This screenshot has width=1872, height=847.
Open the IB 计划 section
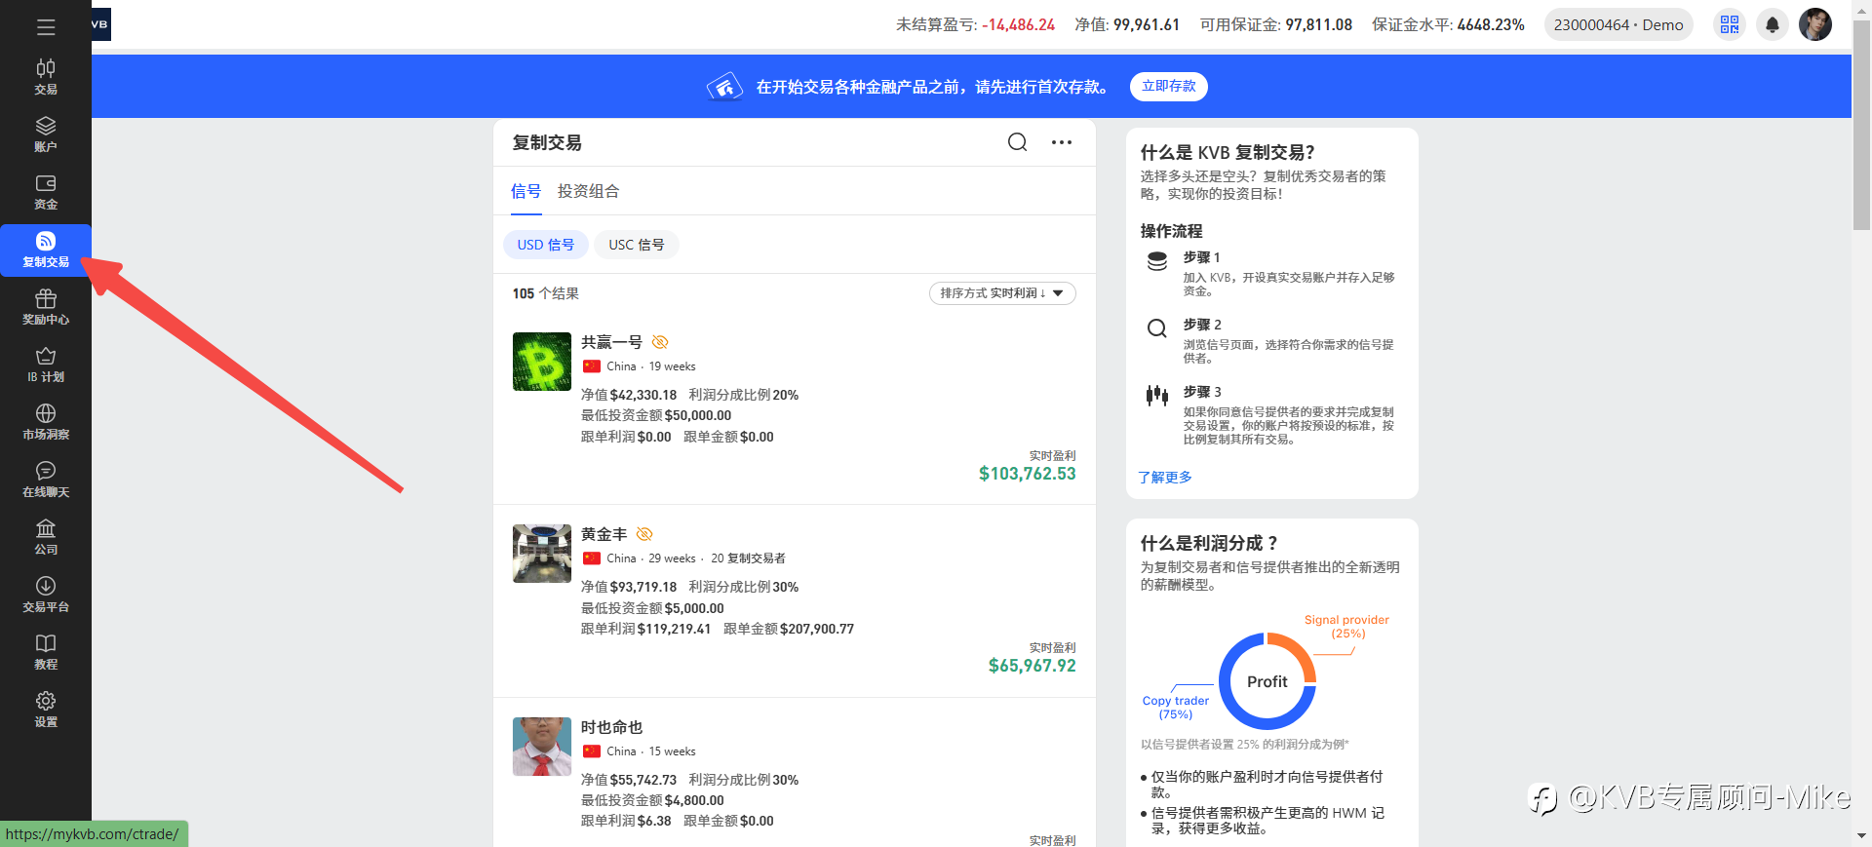pyautogui.click(x=46, y=365)
